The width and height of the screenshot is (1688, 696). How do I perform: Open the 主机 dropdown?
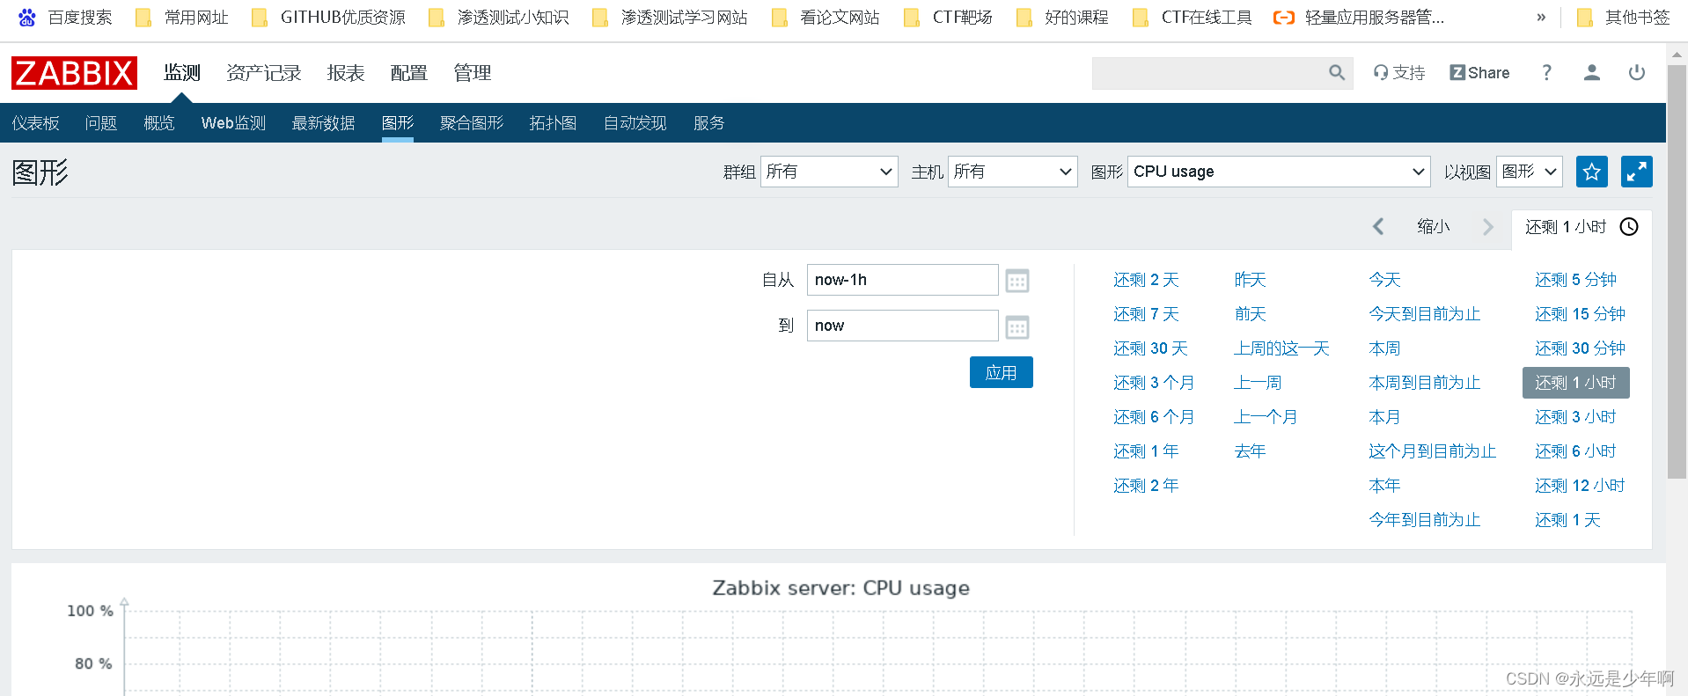pos(1013,172)
